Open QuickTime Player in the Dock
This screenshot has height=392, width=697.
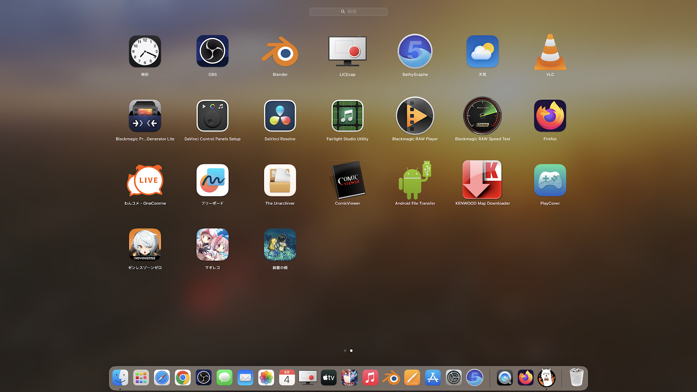(x=505, y=378)
